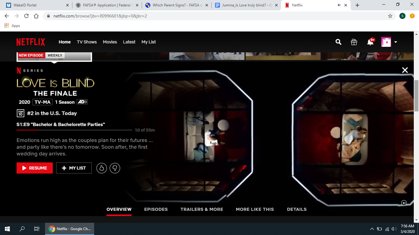Image resolution: width=419 pixels, height=235 pixels.
Task: Click #2 in the U.S. Today text
Action: click(52, 113)
